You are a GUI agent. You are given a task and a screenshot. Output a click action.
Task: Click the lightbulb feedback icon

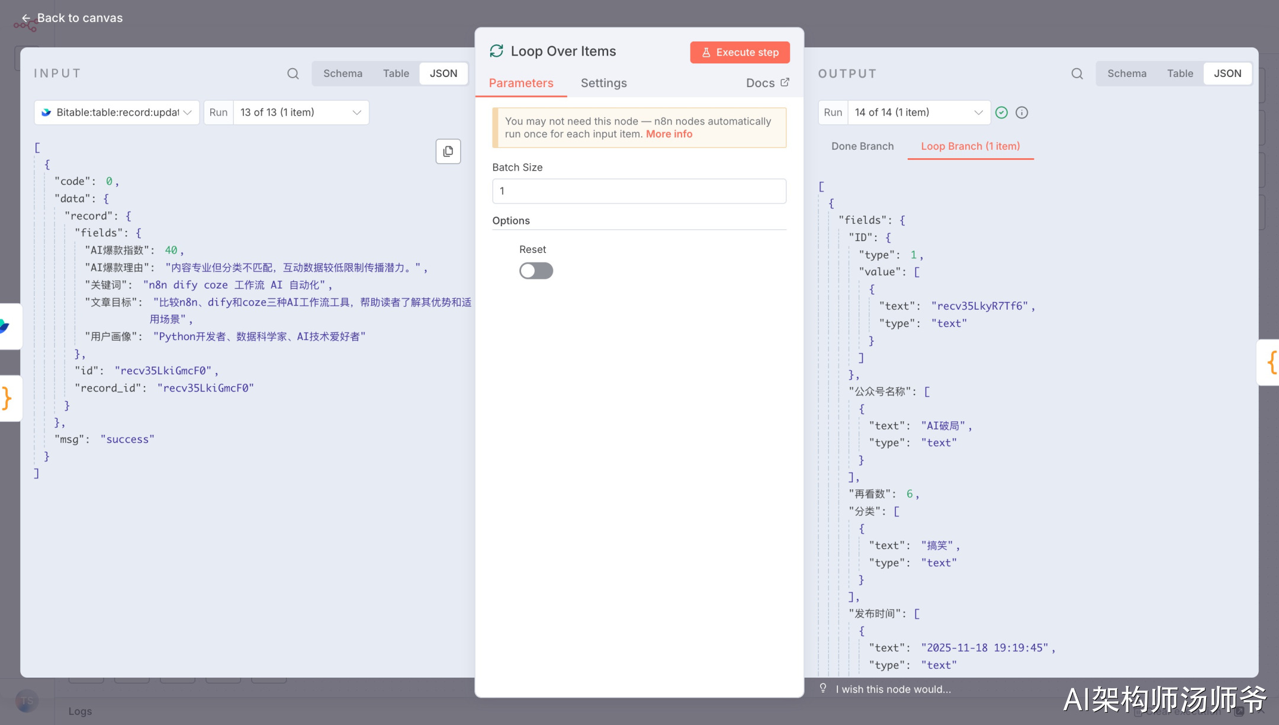point(823,688)
